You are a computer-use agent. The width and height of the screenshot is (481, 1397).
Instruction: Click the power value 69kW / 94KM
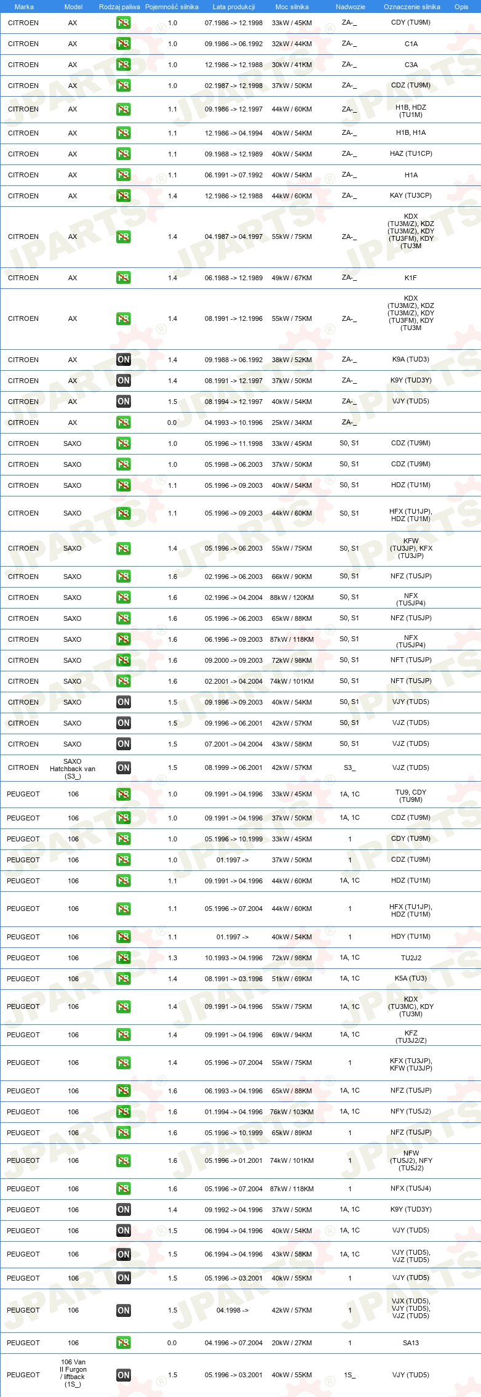pyautogui.click(x=292, y=1035)
